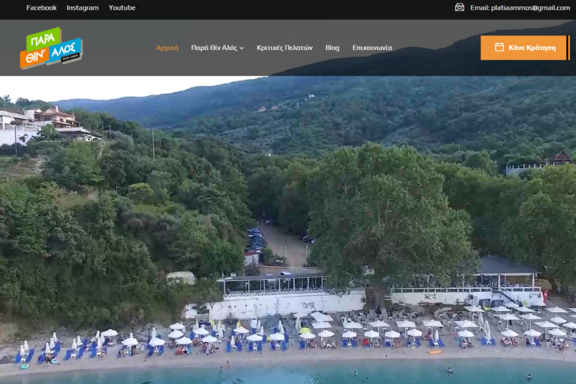Click the envelope email icon
Image resolution: width=576 pixels, height=384 pixels.
[x=460, y=7]
